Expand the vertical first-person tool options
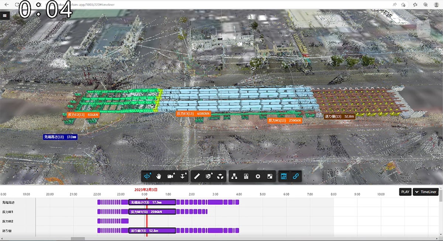The image size is (443, 241). pos(183,176)
